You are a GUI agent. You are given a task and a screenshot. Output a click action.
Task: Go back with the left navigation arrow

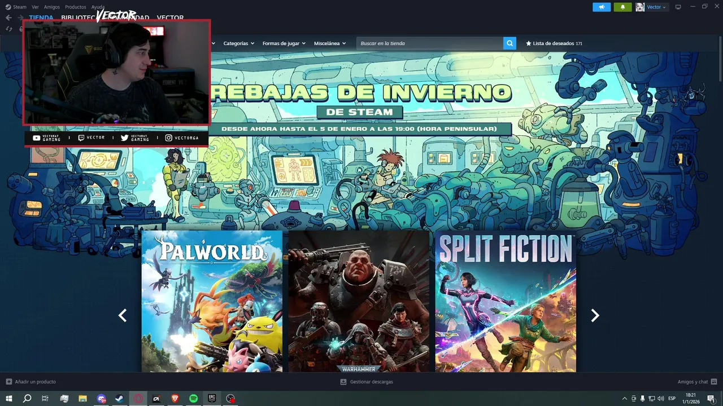pyautogui.click(x=8, y=17)
